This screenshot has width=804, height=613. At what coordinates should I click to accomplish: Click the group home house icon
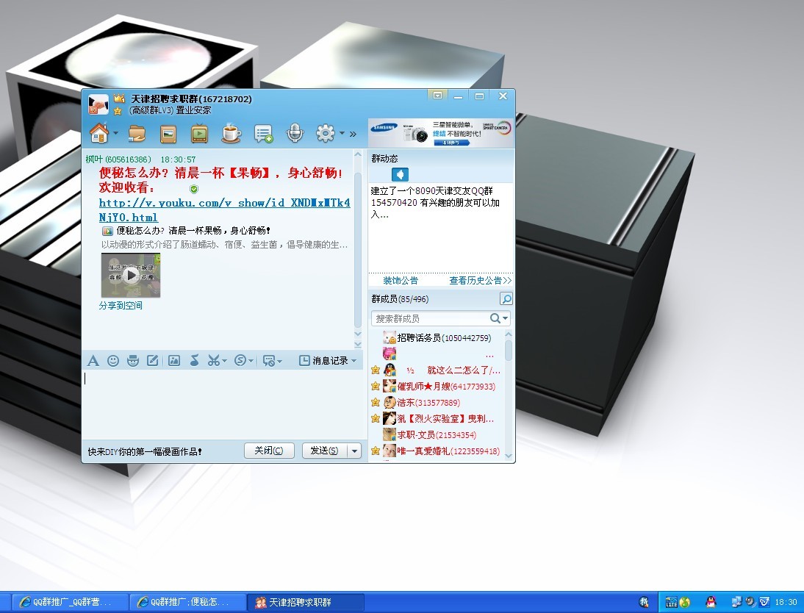click(98, 133)
